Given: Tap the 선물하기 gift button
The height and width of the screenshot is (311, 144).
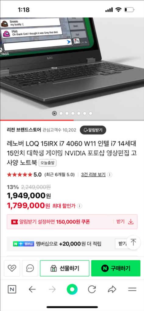Looking at the screenshot, I should [x=65, y=268].
